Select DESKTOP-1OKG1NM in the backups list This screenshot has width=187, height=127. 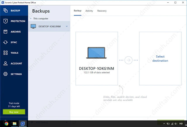(49, 26)
